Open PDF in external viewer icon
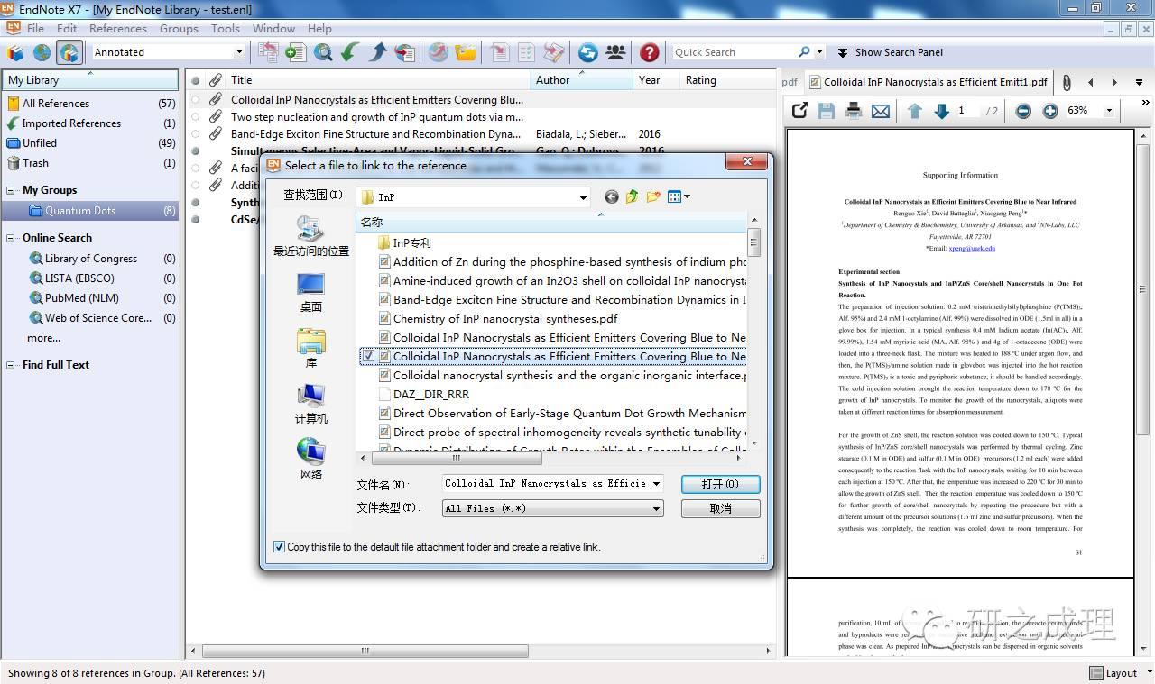The width and height of the screenshot is (1155, 684). (x=799, y=110)
